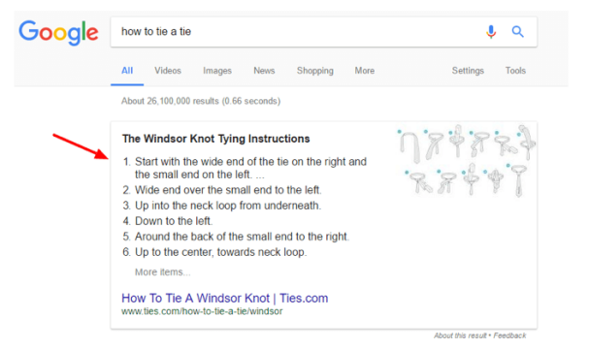Open the Tools options

[x=515, y=71]
